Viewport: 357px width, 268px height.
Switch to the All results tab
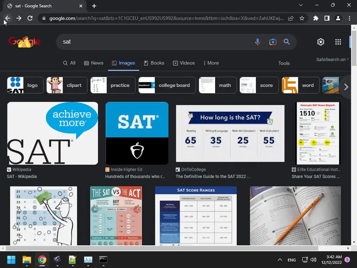coord(69,63)
